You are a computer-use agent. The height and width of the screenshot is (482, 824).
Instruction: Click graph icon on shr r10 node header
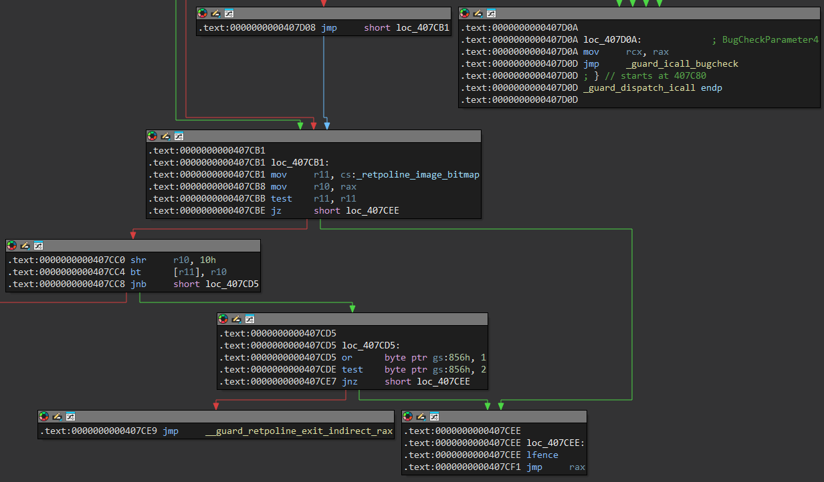point(38,246)
